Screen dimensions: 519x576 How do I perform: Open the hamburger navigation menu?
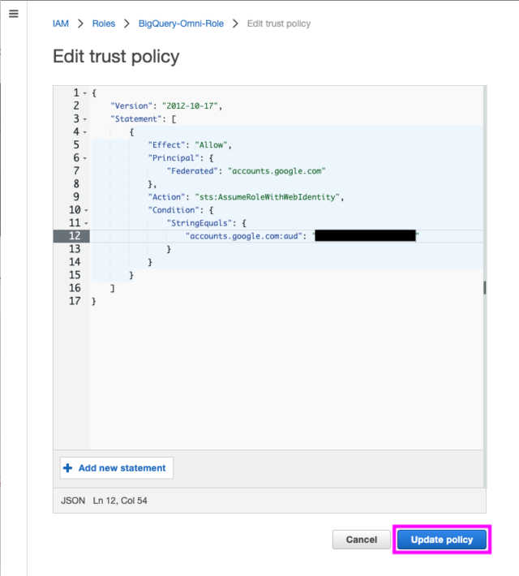[14, 14]
